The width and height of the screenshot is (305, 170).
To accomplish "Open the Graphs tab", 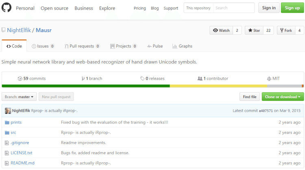I will pos(182,46).
